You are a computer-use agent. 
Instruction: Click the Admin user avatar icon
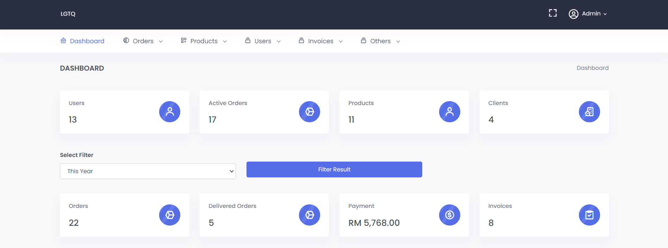[x=573, y=14]
